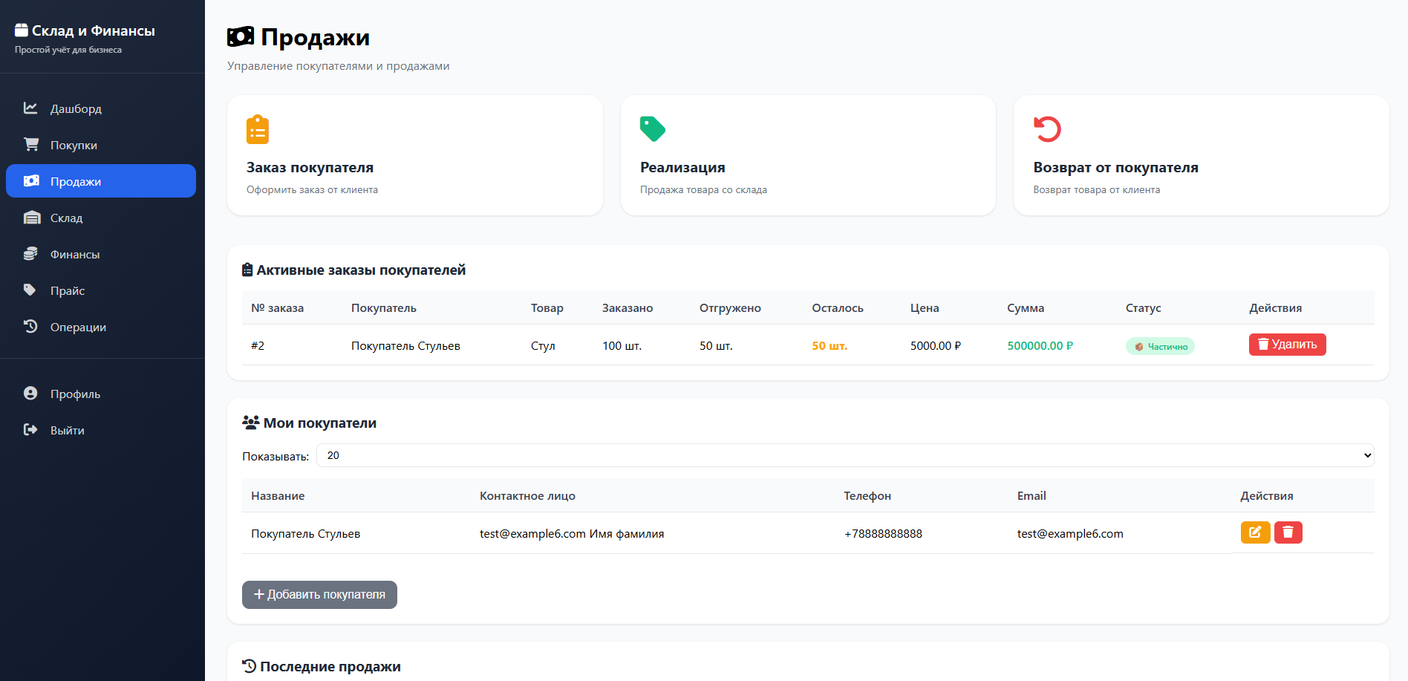Image resolution: width=1408 pixels, height=681 pixels.
Task: Open the Прайс section in sidebar
Action: 67,290
